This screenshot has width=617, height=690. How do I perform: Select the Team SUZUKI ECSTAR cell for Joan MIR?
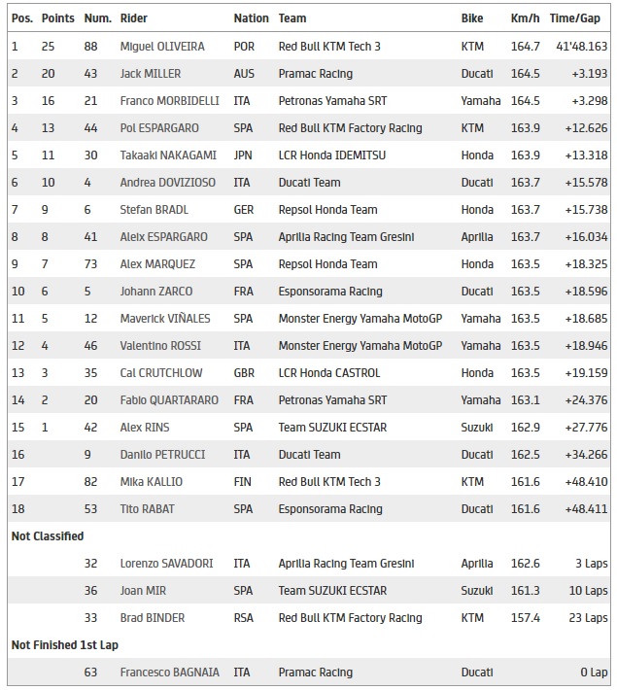tap(332, 591)
